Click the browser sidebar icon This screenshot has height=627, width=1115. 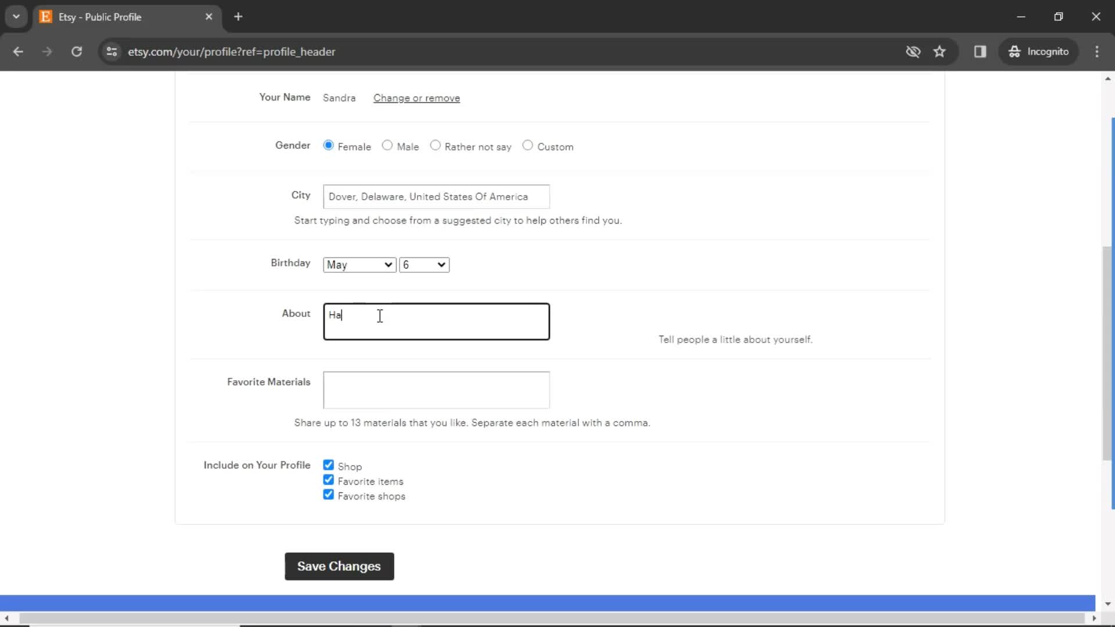[x=980, y=51]
